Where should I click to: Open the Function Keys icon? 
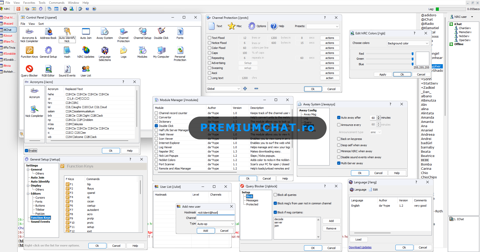pyautogui.click(x=29, y=52)
